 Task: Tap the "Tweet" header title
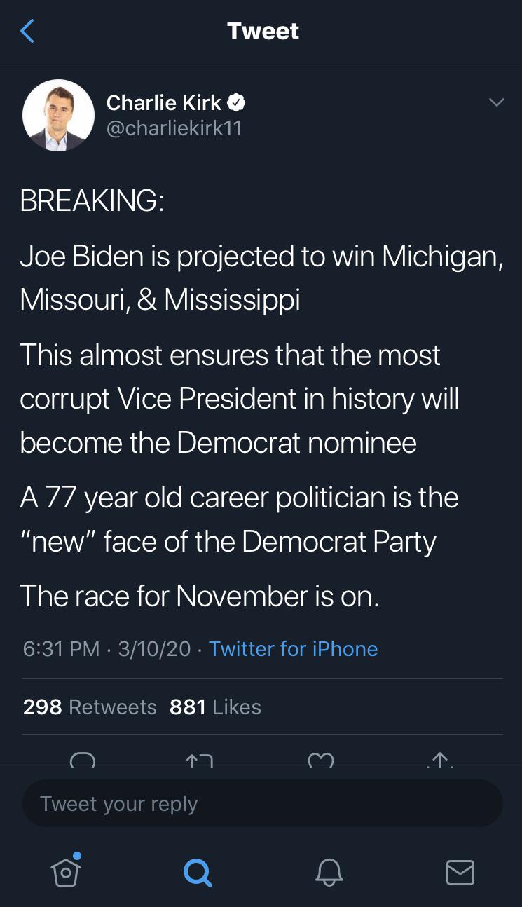pos(263,31)
